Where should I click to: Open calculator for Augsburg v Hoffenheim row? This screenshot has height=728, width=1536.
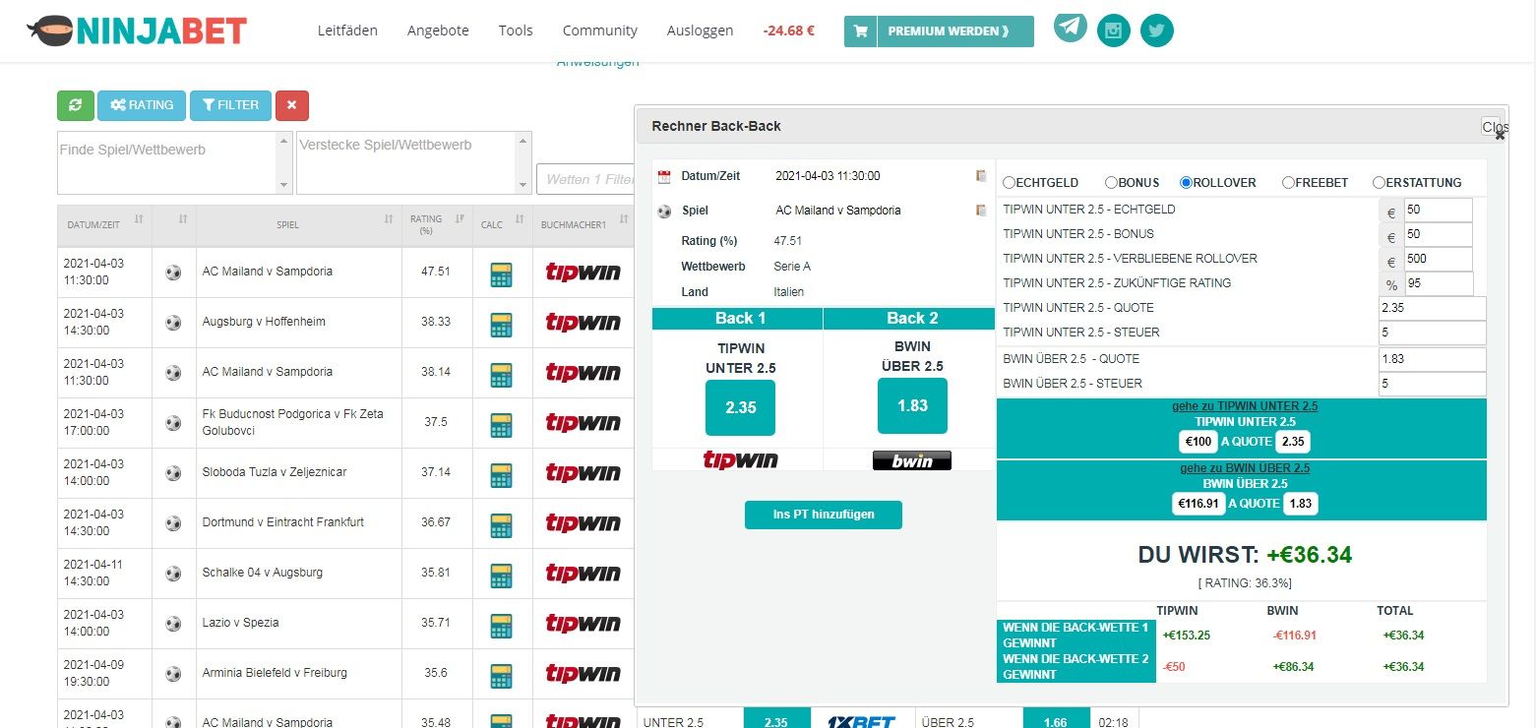coord(502,323)
